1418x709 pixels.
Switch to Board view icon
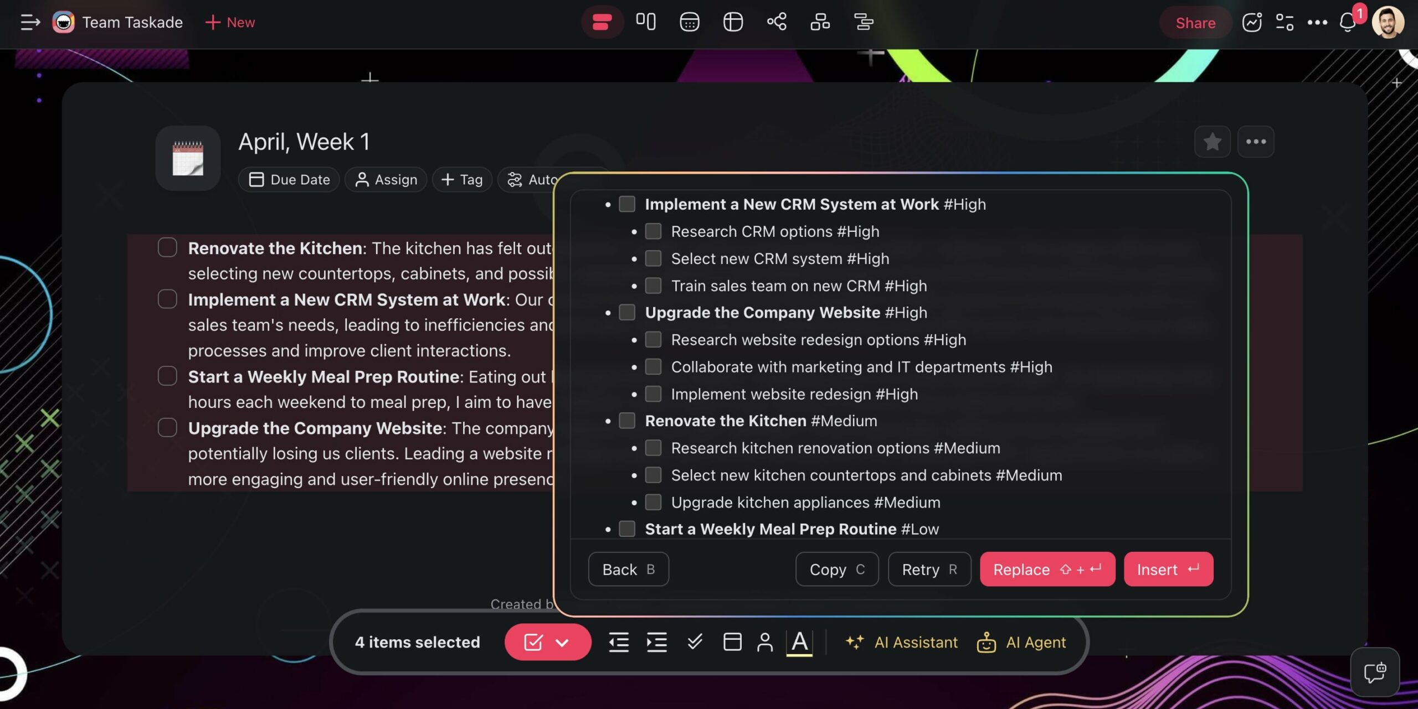(x=646, y=22)
